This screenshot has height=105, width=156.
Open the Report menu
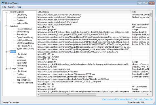click(x=11, y=7)
